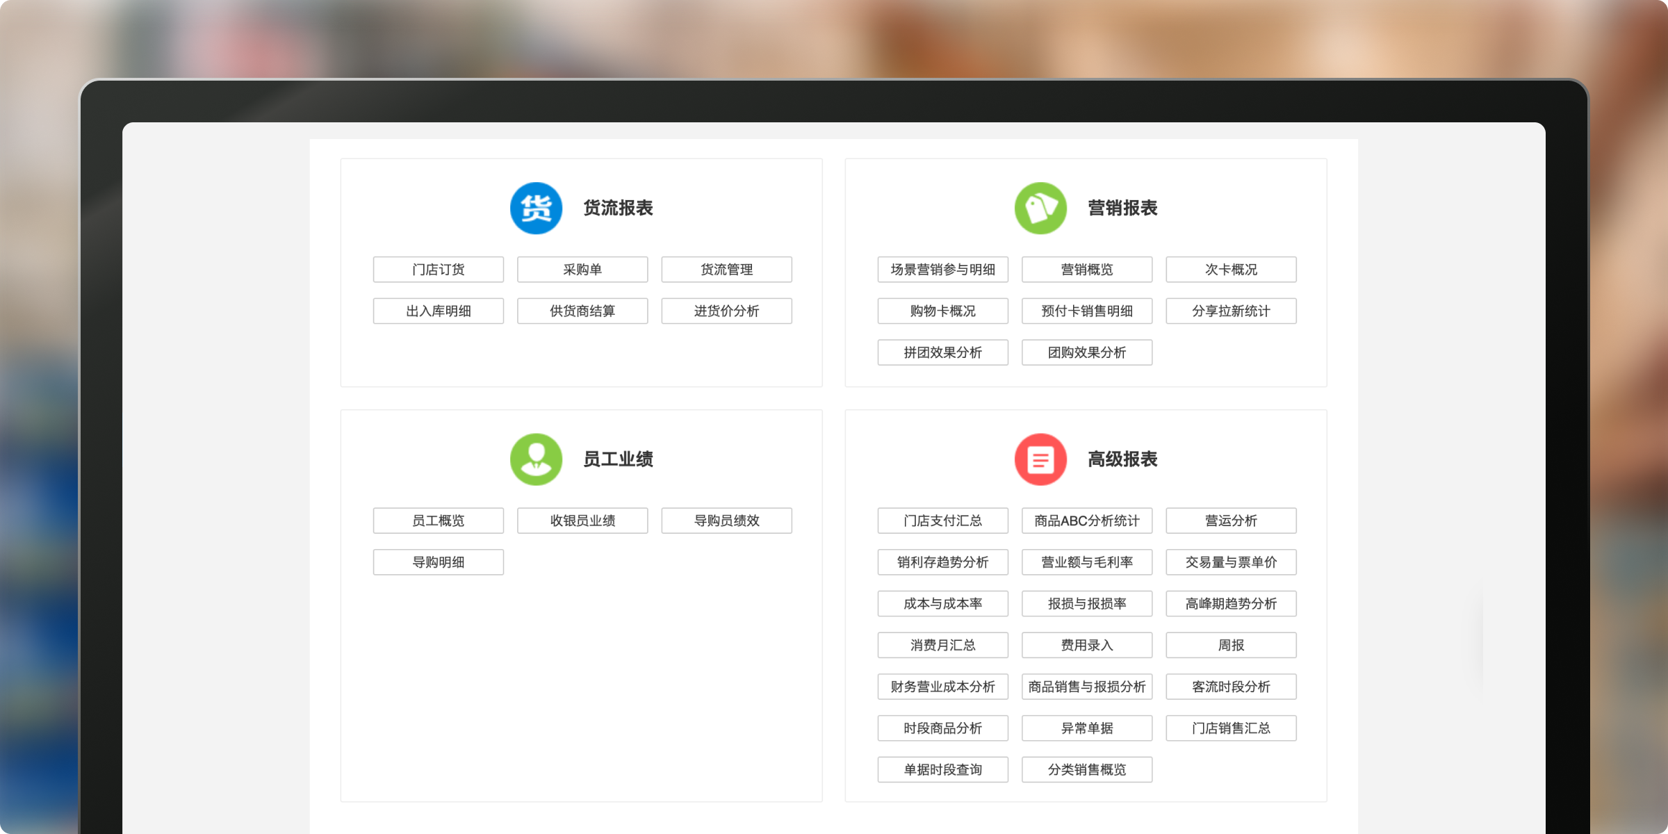This screenshot has width=1668, height=834.
Task: Select 报损与报损率 button
Action: pyautogui.click(x=1087, y=604)
